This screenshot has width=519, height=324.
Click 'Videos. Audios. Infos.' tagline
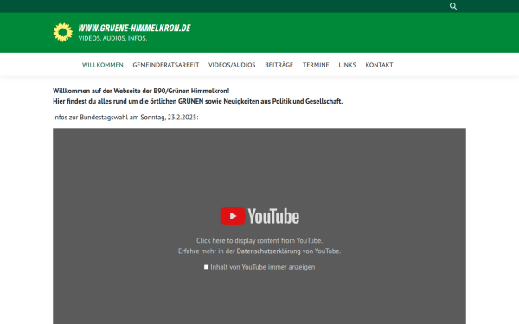click(112, 38)
